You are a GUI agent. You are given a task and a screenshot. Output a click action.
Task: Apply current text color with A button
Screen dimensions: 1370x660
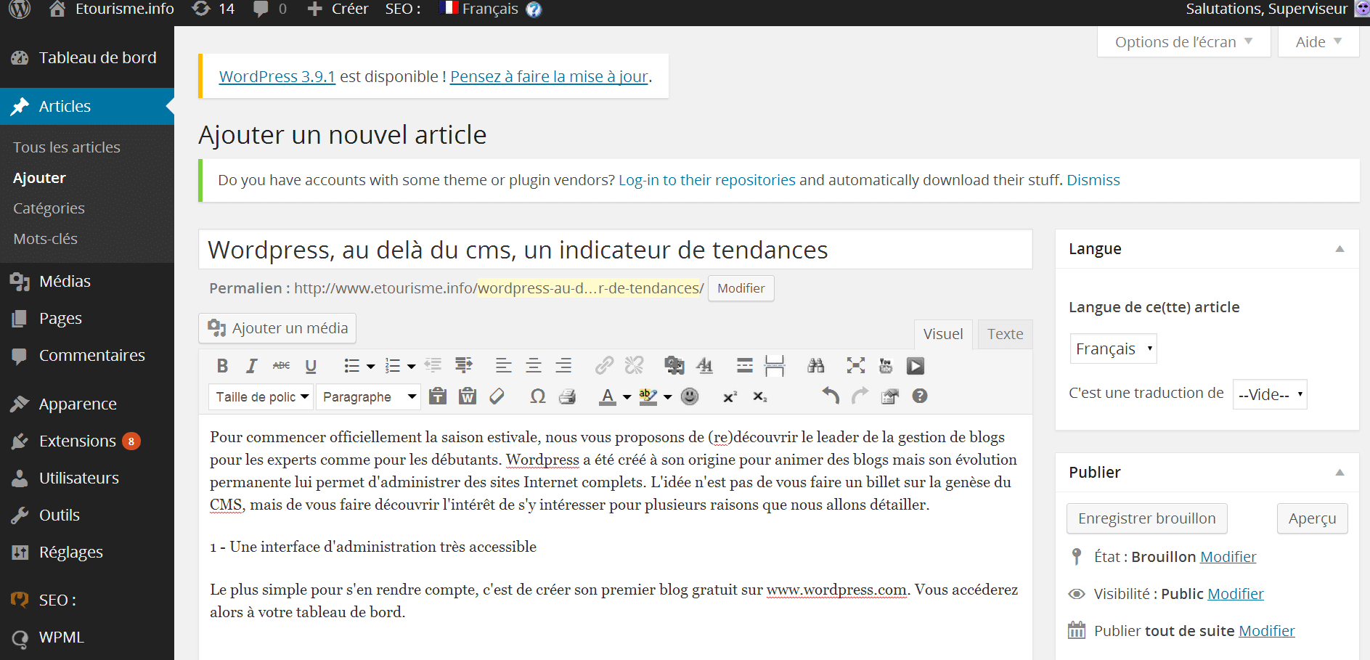coord(608,396)
